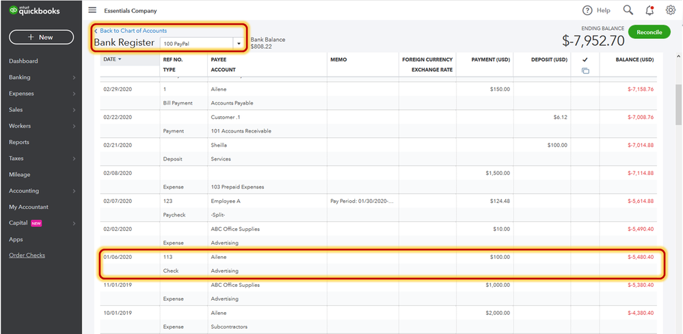The image size is (683, 334).
Task: Open the settings gear icon
Action: 671,10
